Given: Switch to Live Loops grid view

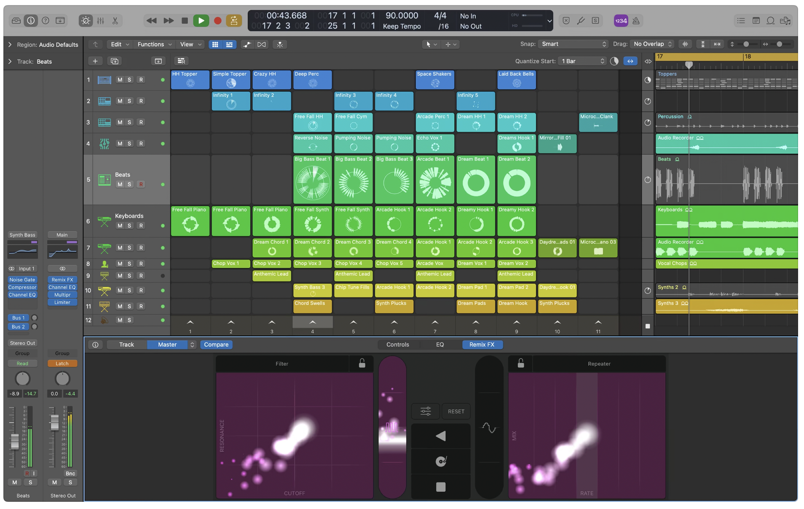Looking at the screenshot, I should (215, 44).
